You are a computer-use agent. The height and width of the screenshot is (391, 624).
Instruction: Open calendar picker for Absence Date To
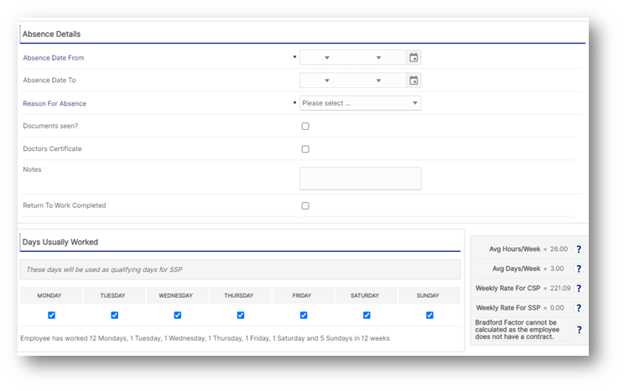pyautogui.click(x=413, y=81)
